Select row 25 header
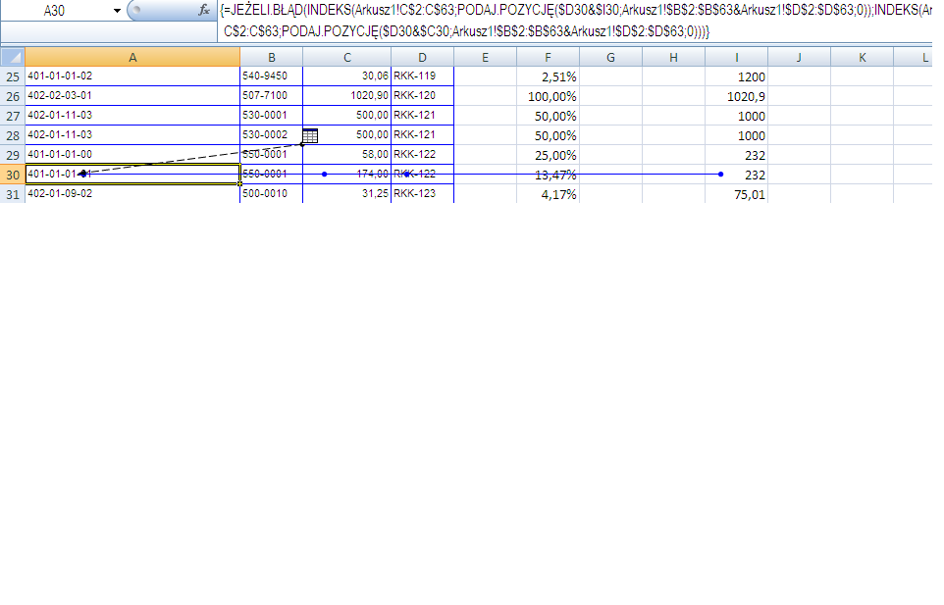Viewport: 944px width, 605px height. 13,76
